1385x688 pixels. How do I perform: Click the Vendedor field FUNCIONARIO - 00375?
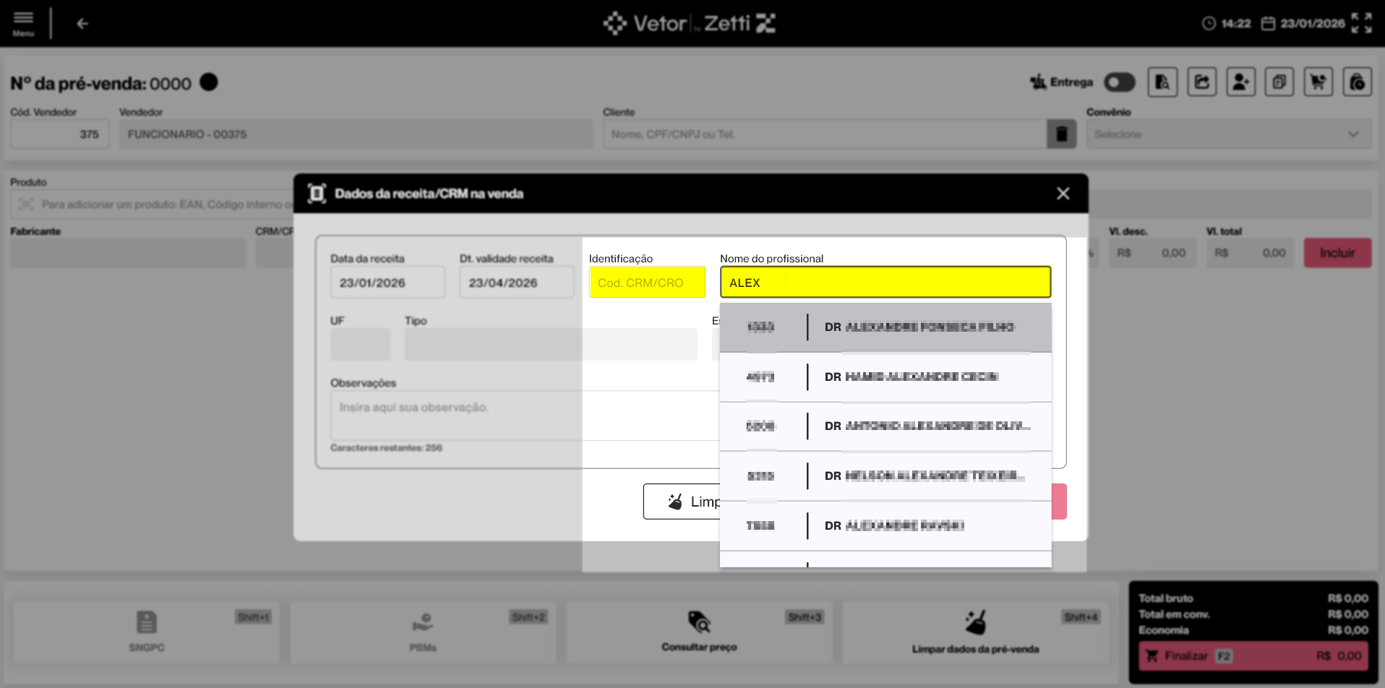[x=356, y=134]
